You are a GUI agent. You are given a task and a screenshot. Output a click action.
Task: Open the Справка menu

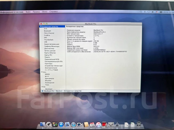(54, 12)
